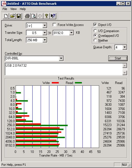
Task: Close the ATTO Disk Benchmark window
Action: coord(128,4)
